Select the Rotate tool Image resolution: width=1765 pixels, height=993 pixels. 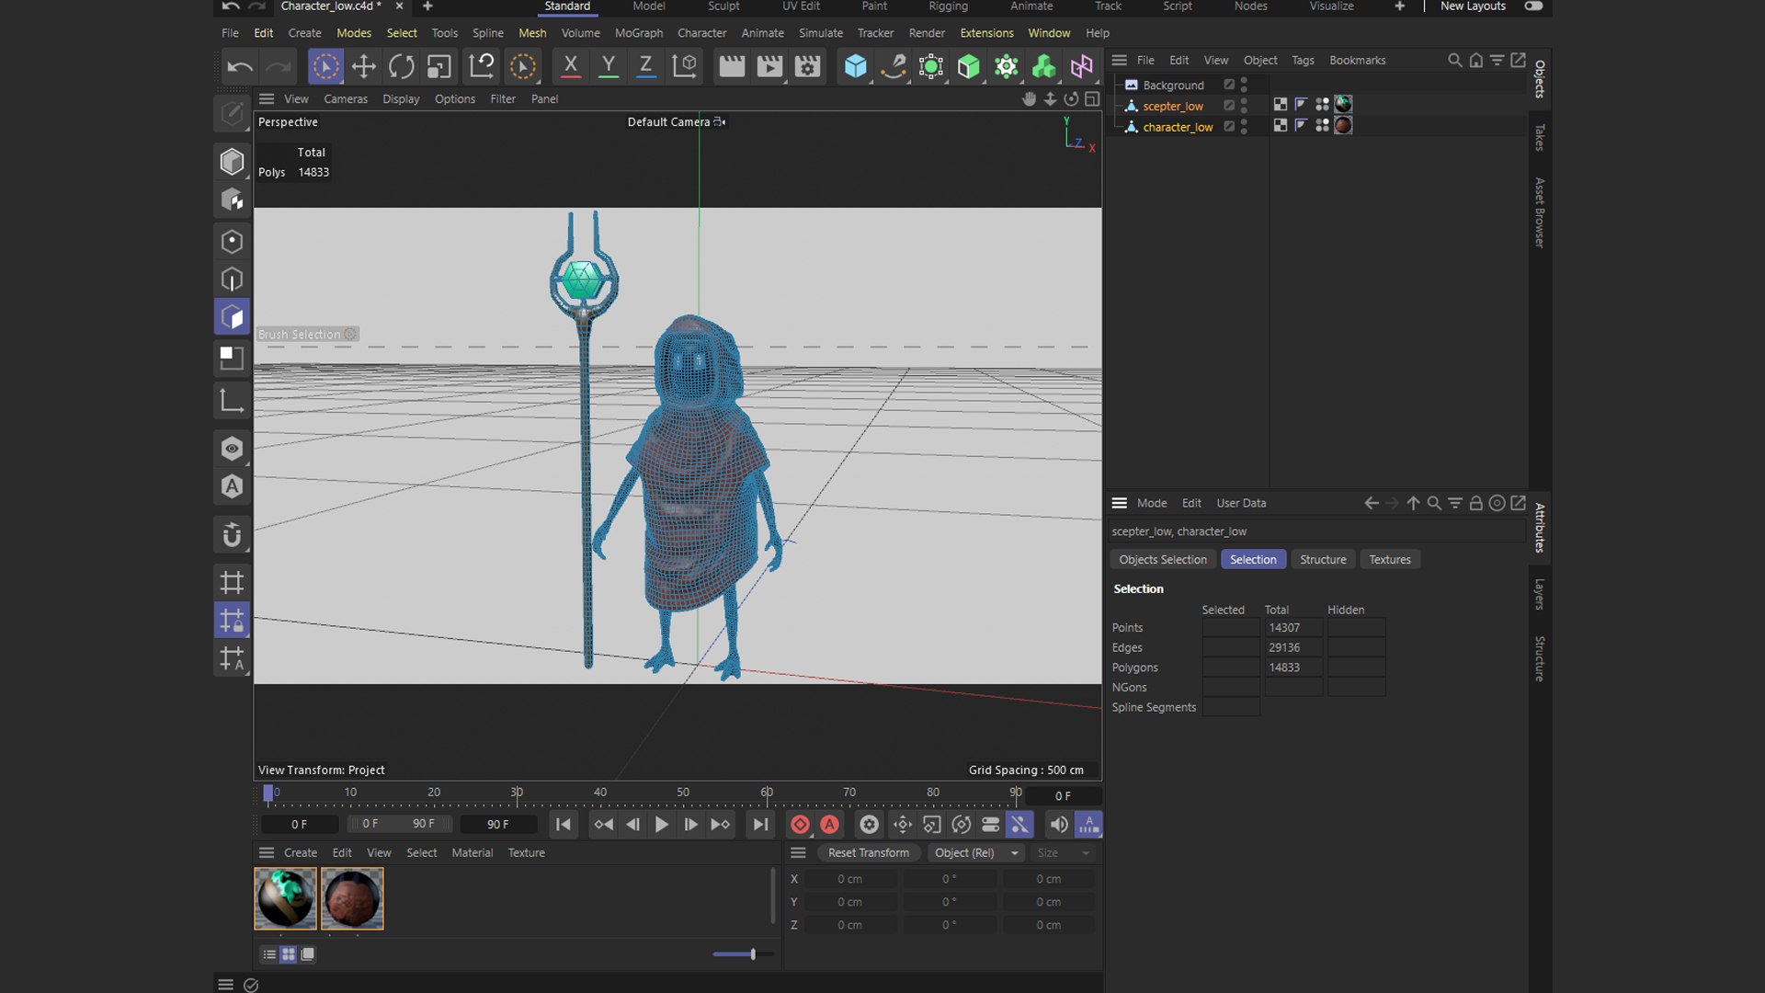point(401,66)
